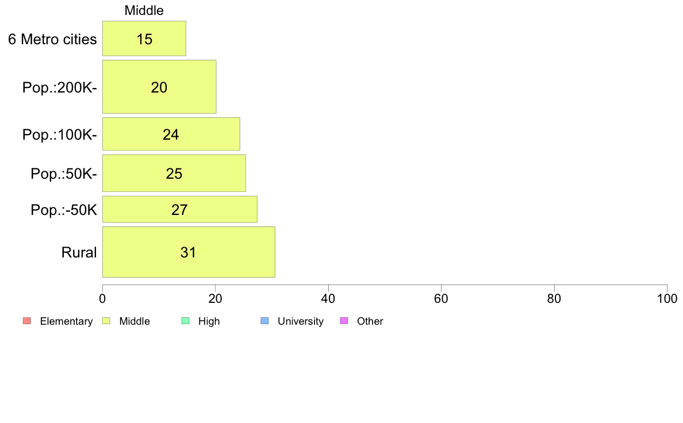Click the Elementary red legend swatch
The image size is (683, 423).
[27, 321]
